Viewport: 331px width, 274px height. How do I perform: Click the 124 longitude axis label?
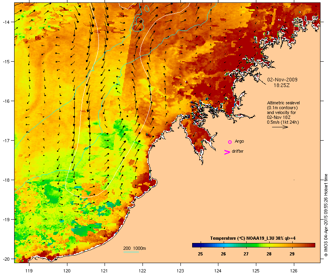click(x=218, y=271)
